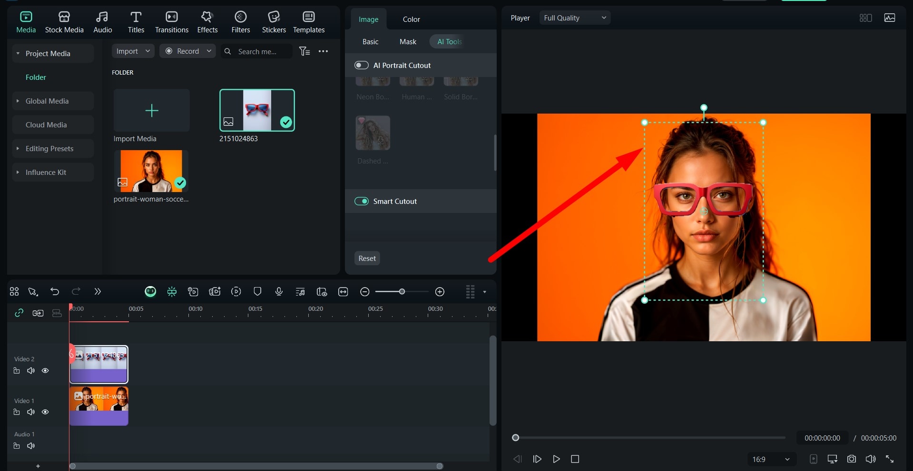Open the Audio tab
The width and height of the screenshot is (913, 471).
(102, 22)
